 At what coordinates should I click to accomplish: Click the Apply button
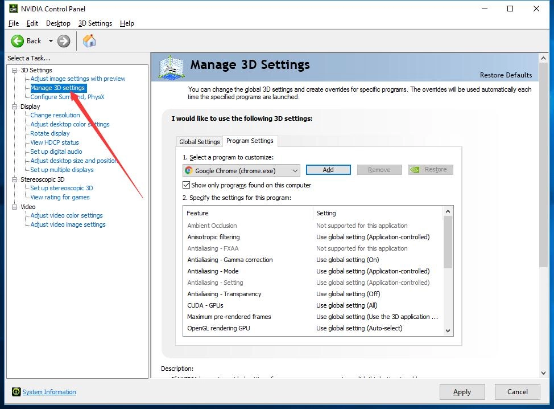pos(462,392)
